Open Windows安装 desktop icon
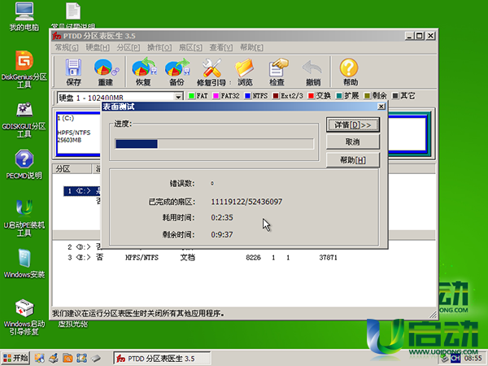Screen dimensions: 488x366 coord(24,264)
